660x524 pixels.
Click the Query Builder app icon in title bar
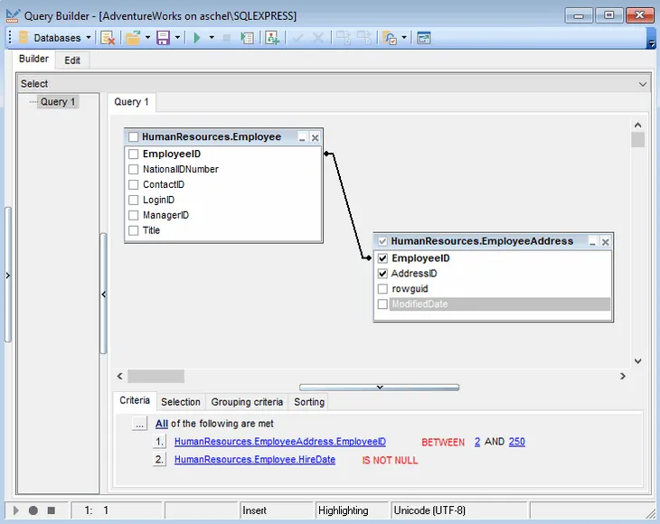pyautogui.click(x=13, y=15)
